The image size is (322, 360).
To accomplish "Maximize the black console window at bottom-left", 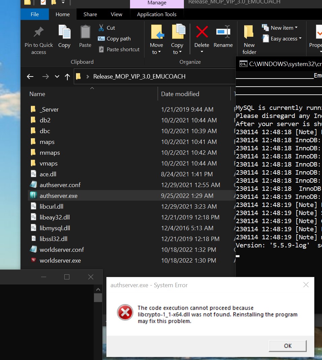I will coord(67,277).
